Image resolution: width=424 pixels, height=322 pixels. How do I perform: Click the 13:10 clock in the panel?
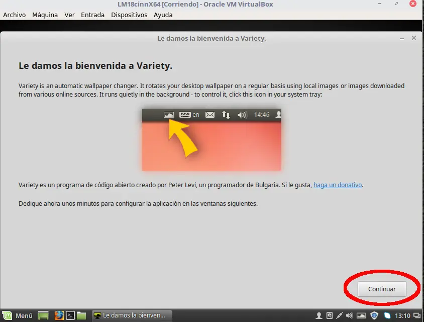click(402, 316)
